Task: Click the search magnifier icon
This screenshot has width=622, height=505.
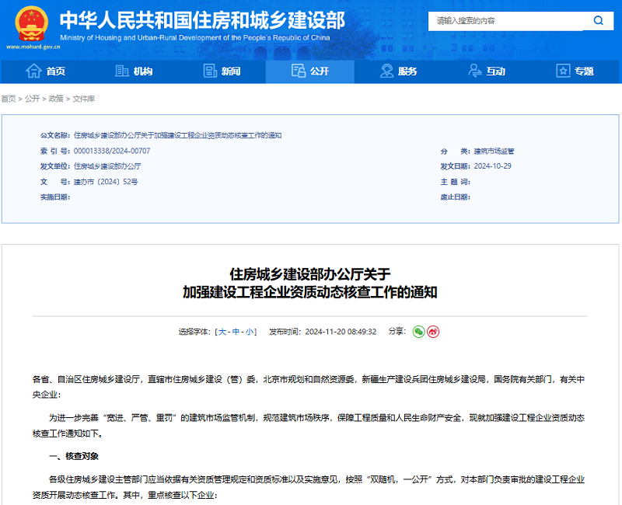Action: 597,21
